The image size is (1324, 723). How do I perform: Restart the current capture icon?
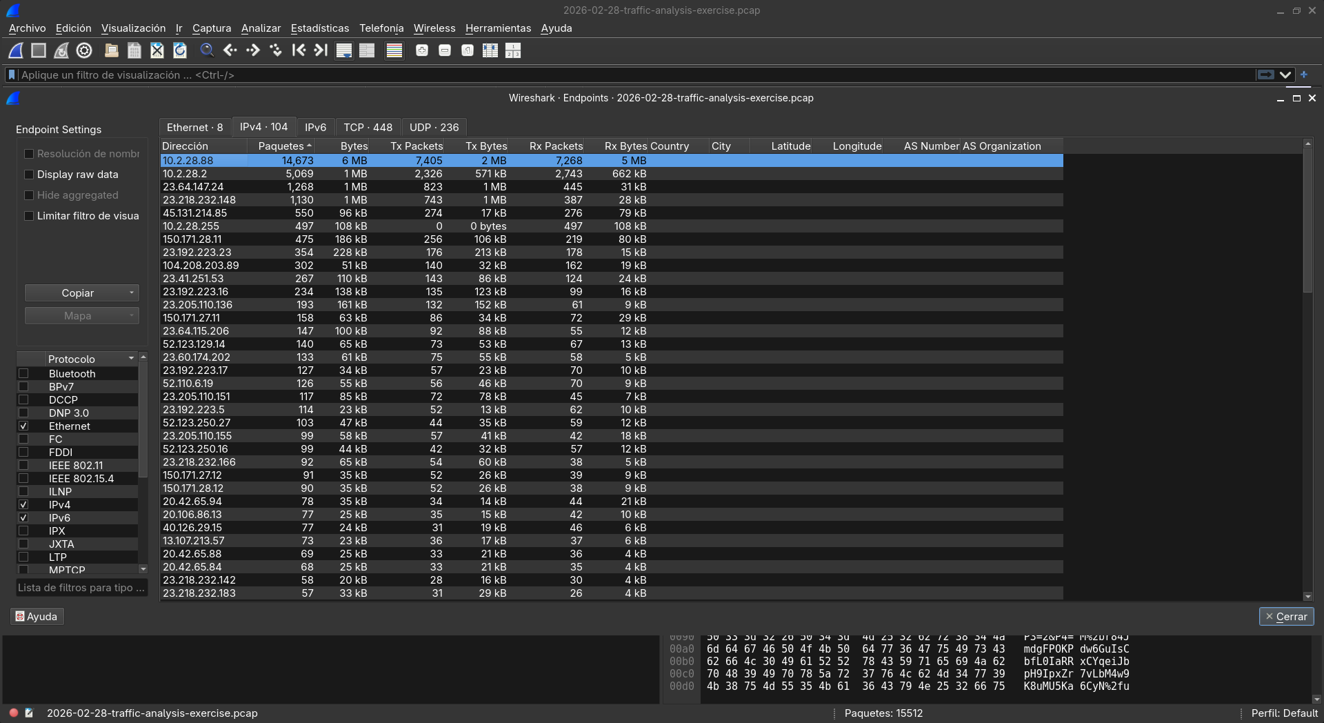(61, 50)
